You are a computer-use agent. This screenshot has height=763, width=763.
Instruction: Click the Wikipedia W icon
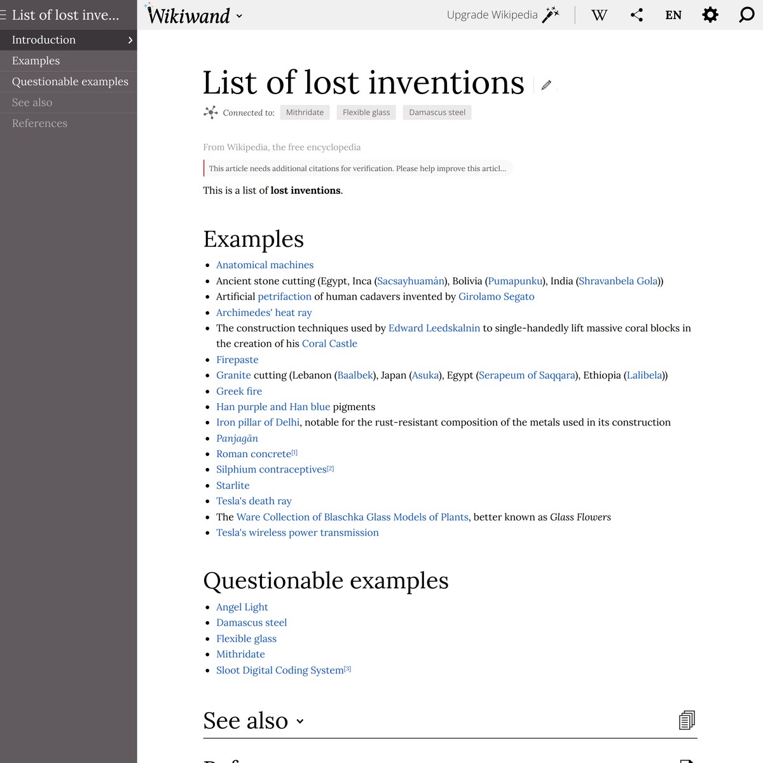pos(599,15)
